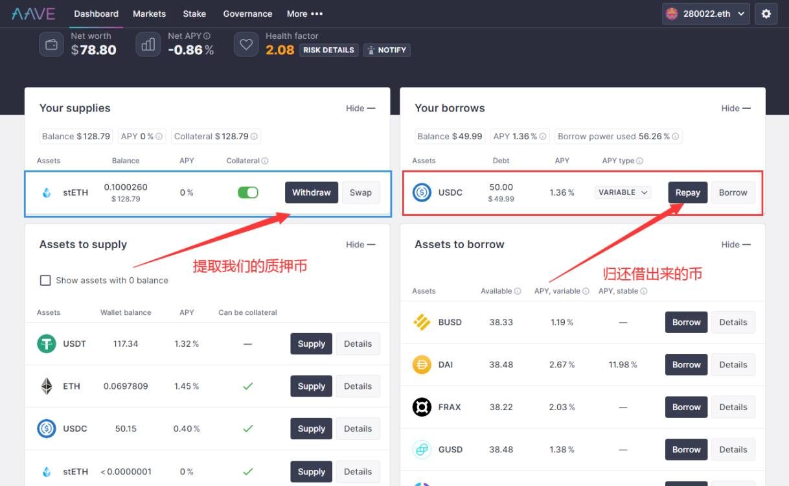Open Details for DAI
This screenshot has width=789, height=486.
click(733, 365)
